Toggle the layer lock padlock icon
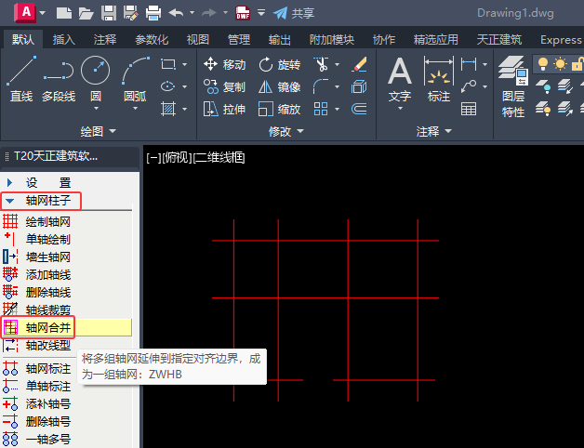584x448 pixels. [x=577, y=64]
